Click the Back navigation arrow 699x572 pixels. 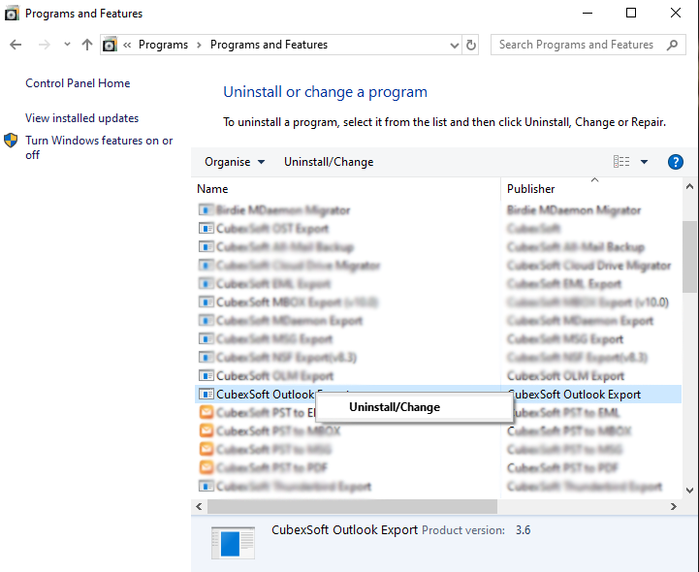click(16, 45)
